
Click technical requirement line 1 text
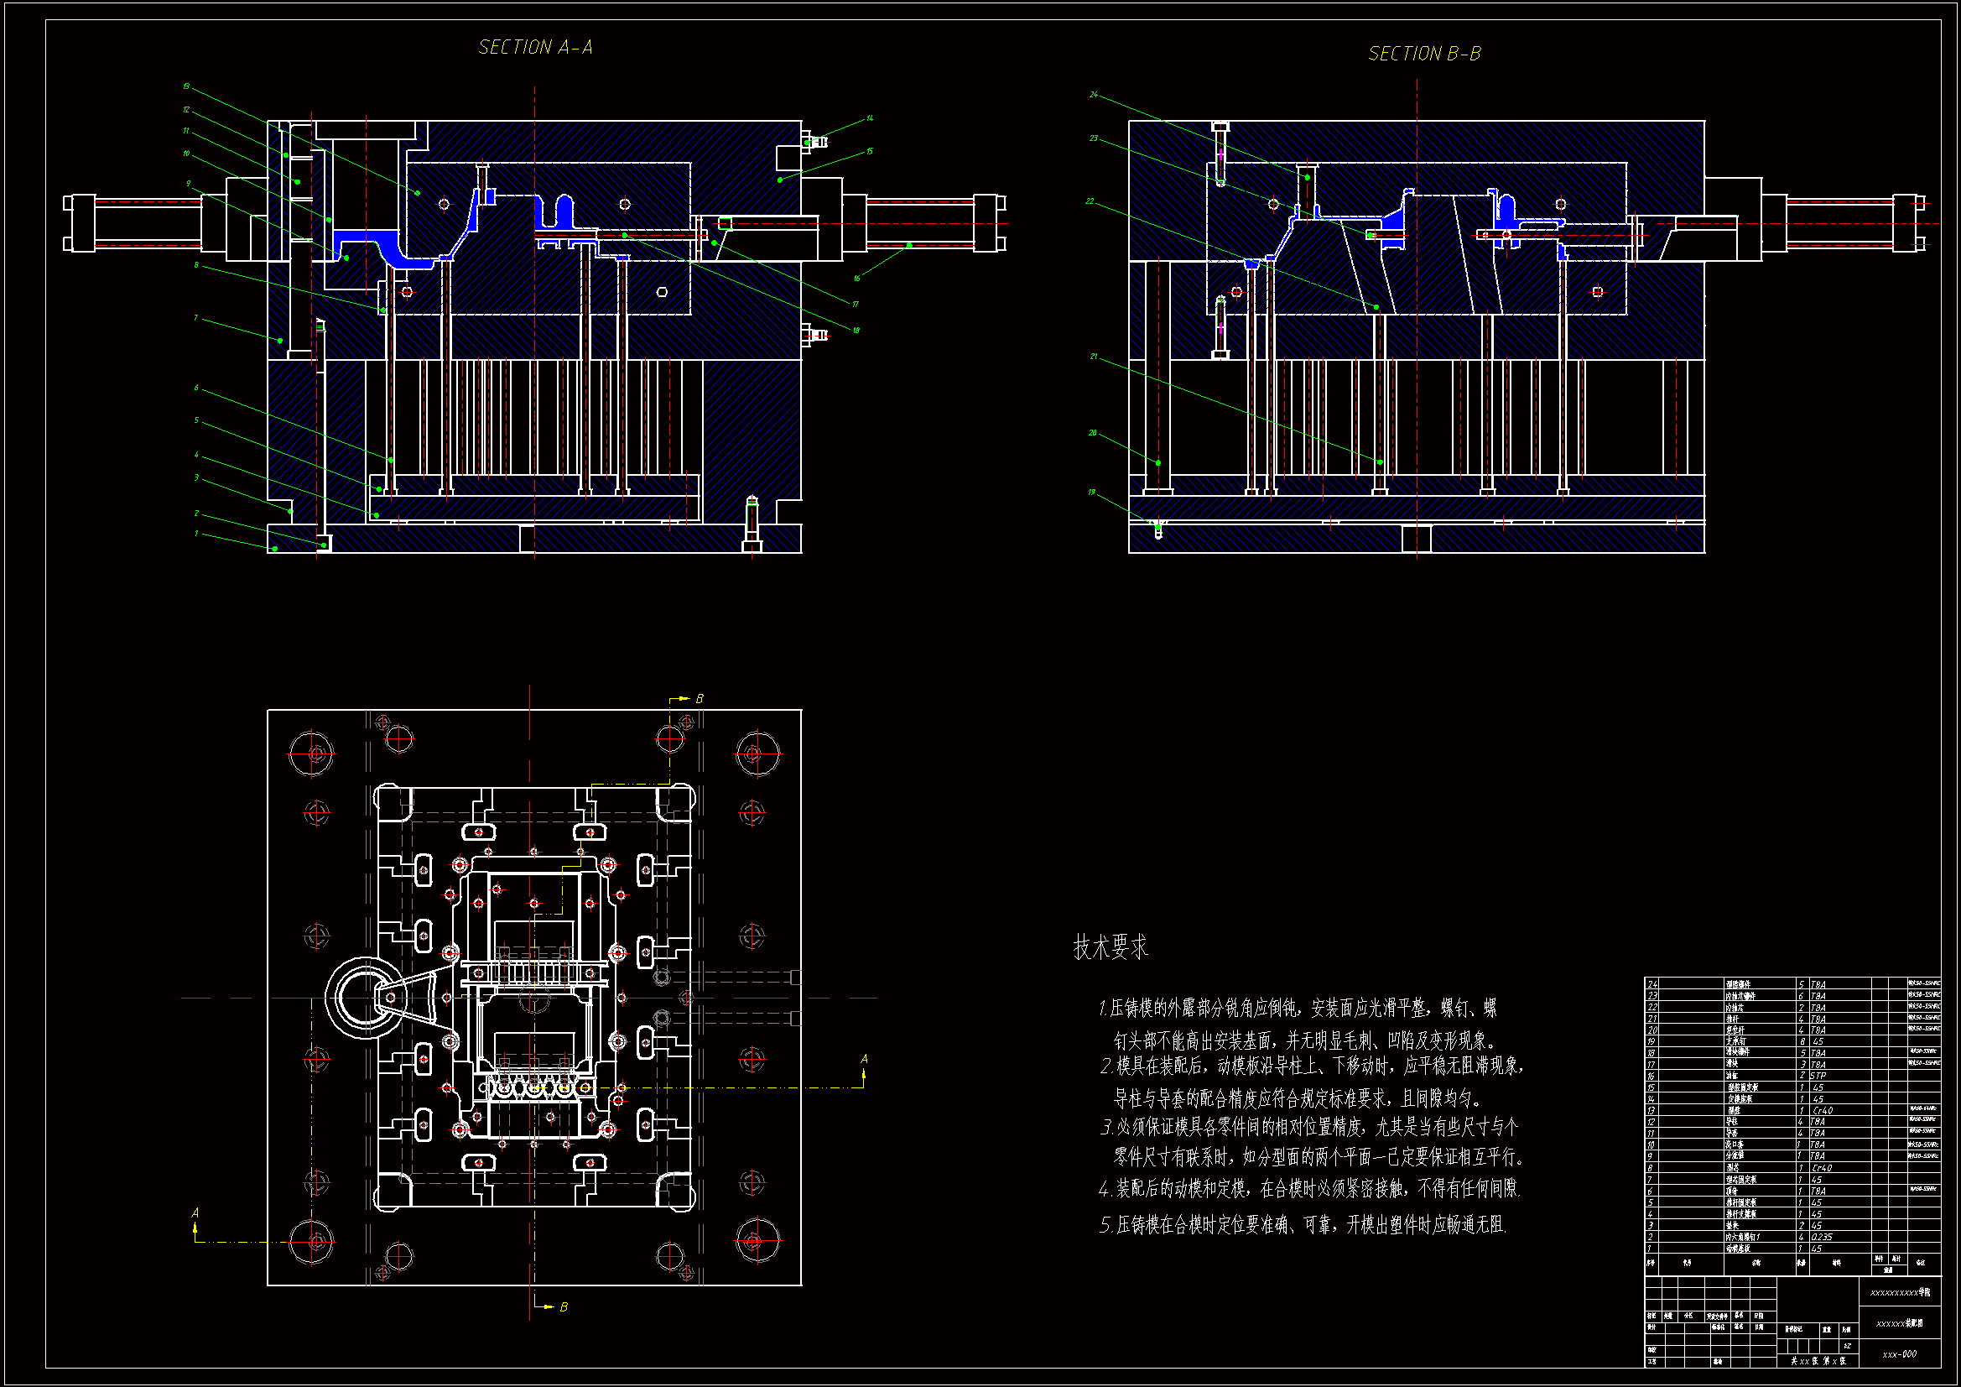(x=1297, y=1009)
